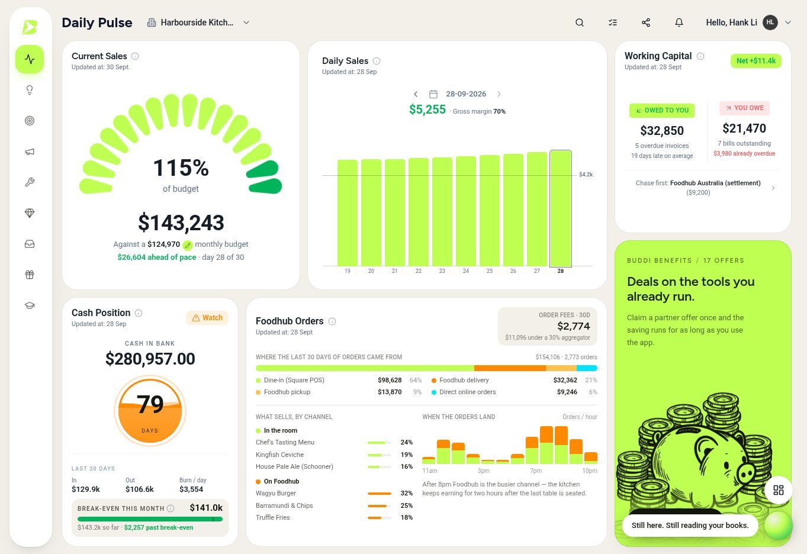Go to the target goals sidebar icon

pyautogui.click(x=30, y=121)
